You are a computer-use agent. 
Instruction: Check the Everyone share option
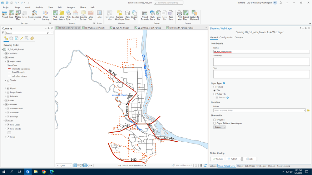point(215,120)
